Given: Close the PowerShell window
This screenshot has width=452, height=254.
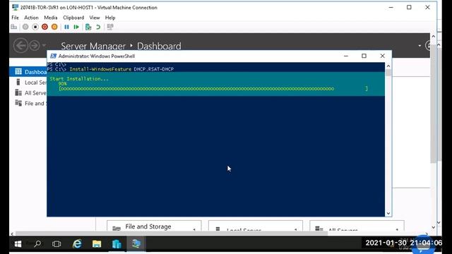Looking at the screenshot, I should tap(382, 56).
